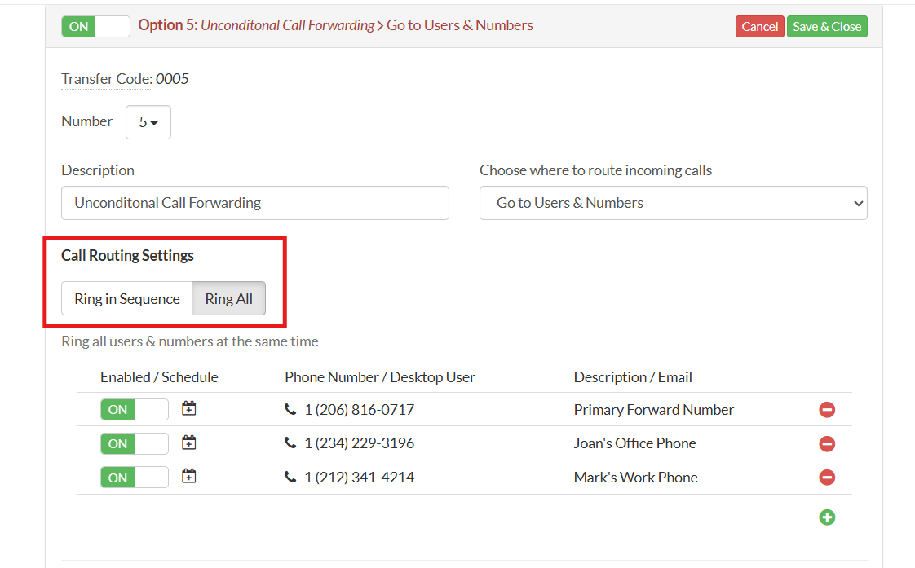Viewport: 915px width, 568px height.
Task: Turn off Joan's Office Phone toggle
Action: tap(134, 443)
